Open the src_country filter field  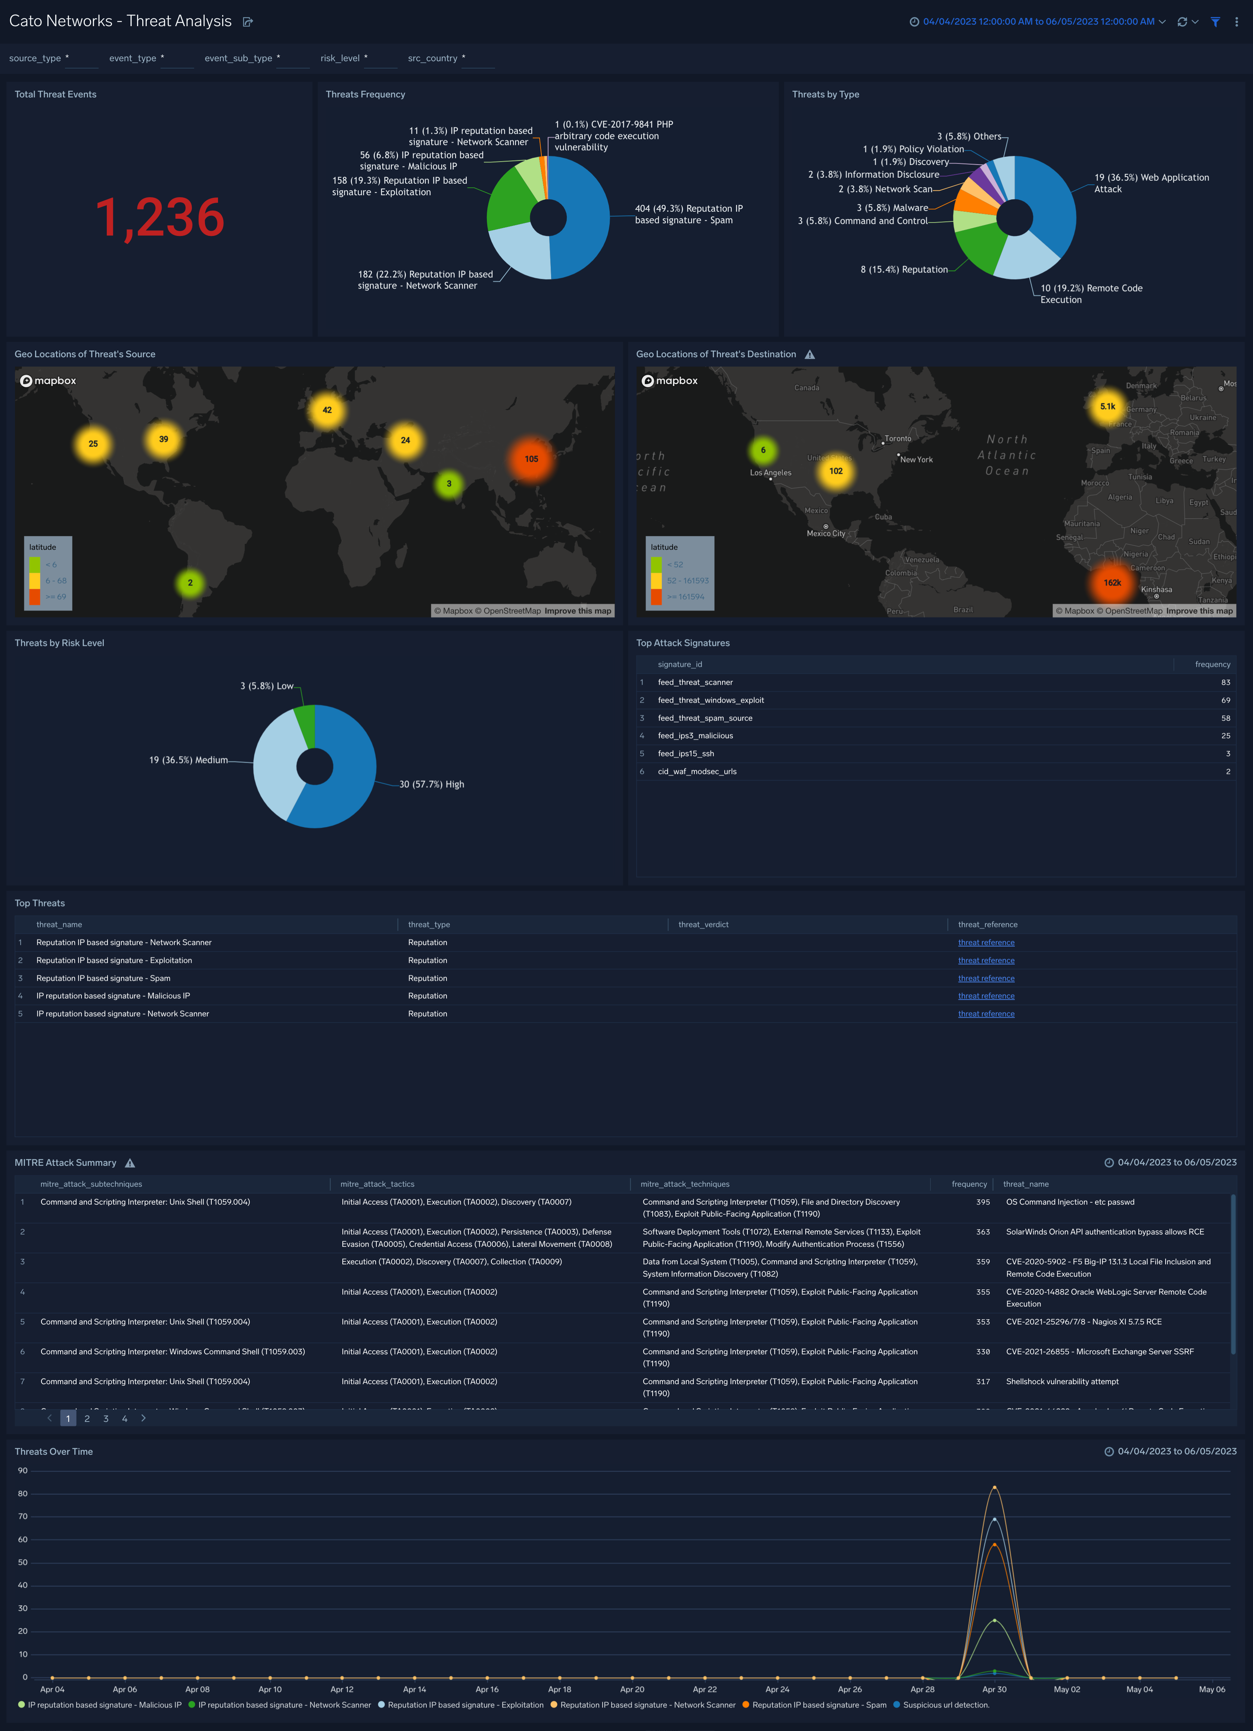(478, 58)
